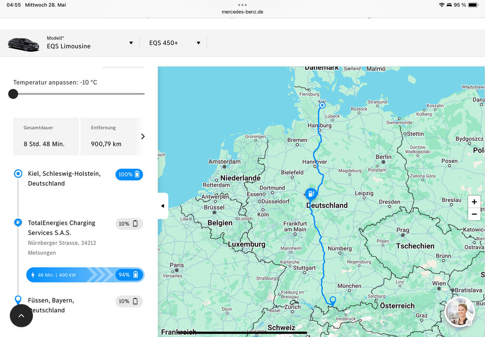Collapse the side panel with left arrow
This screenshot has width=485, height=337.
tap(163, 206)
